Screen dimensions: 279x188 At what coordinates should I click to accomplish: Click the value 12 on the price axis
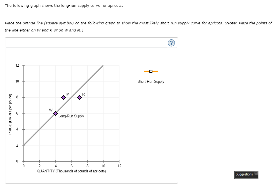(17, 65)
